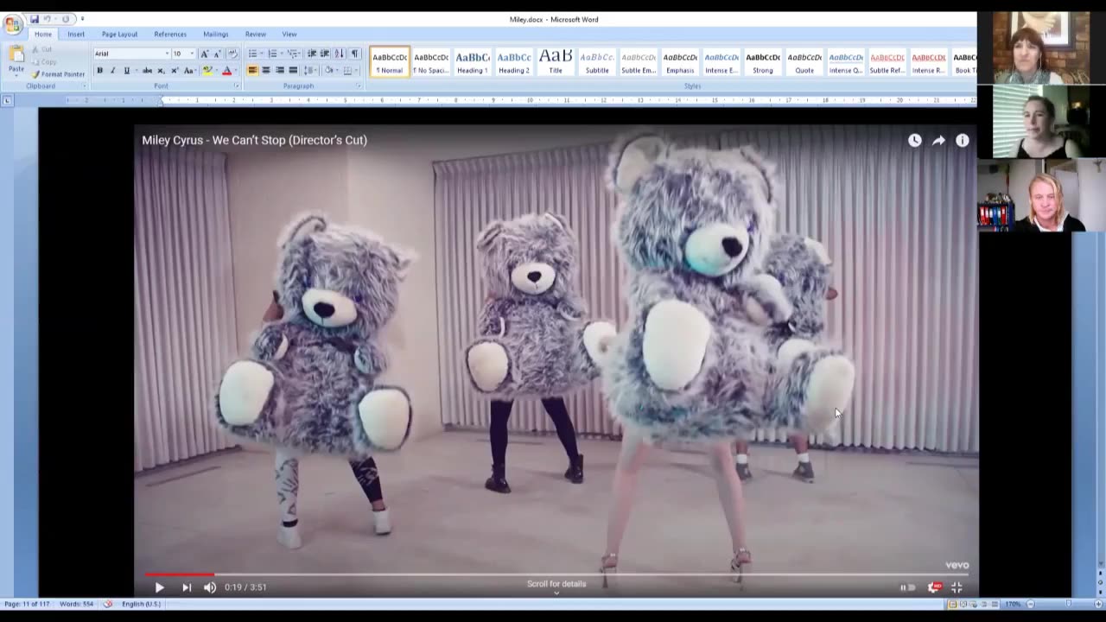This screenshot has height=622, width=1106.
Task: Click Format Painter
Action: coord(58,74)
